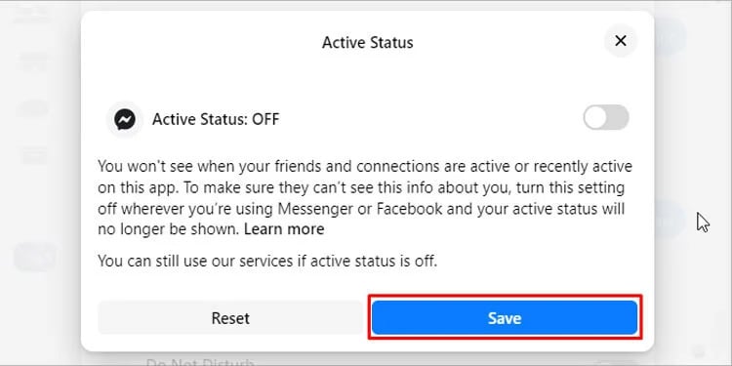Click the blurred lines icon in left sidebar

click(34, 155)
